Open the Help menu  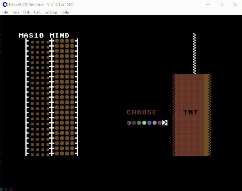pyautogui.click(x=65, y=12)
